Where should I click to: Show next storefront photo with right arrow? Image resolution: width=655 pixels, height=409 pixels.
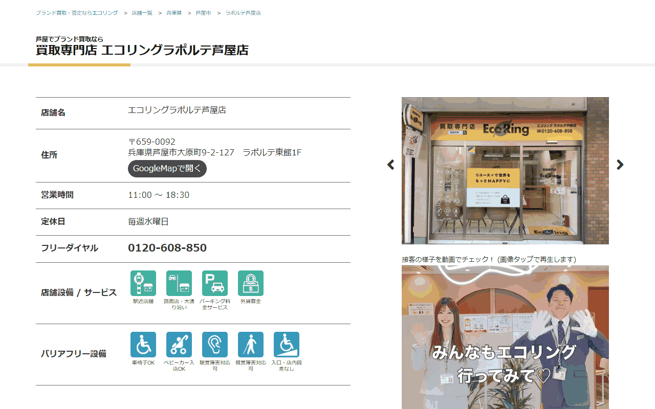tap(620, 165)
